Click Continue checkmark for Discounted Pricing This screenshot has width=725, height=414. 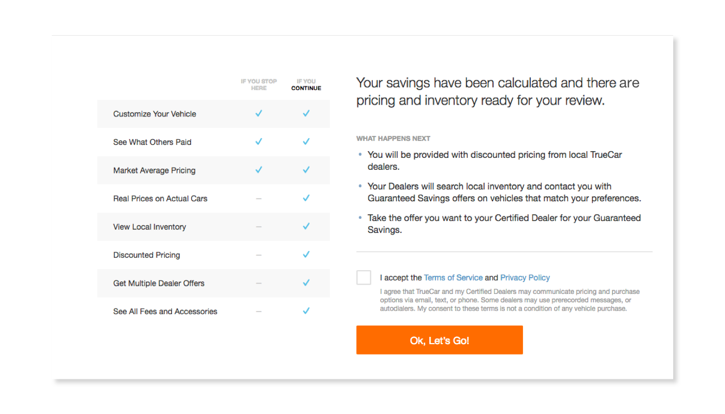coord(306,255)
